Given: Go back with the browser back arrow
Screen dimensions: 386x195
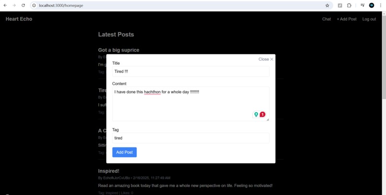Looking at the screenshot, I should pos(5,5).
